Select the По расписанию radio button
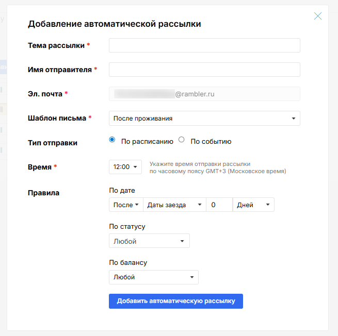Screen dimensions: 338x336 point(112,140)
